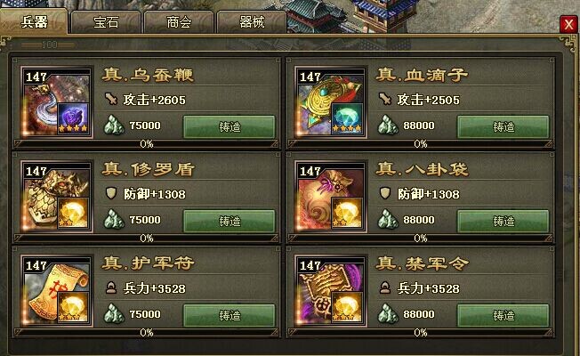The width and height of the screenshot is (580, 356).
Task: Forge the 真.血滴子 with 铸造 button
Action: [x=503, y=127]
